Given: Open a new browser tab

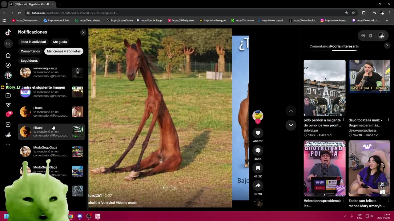Looking at the screenshot, I should (x=60, y=4).
